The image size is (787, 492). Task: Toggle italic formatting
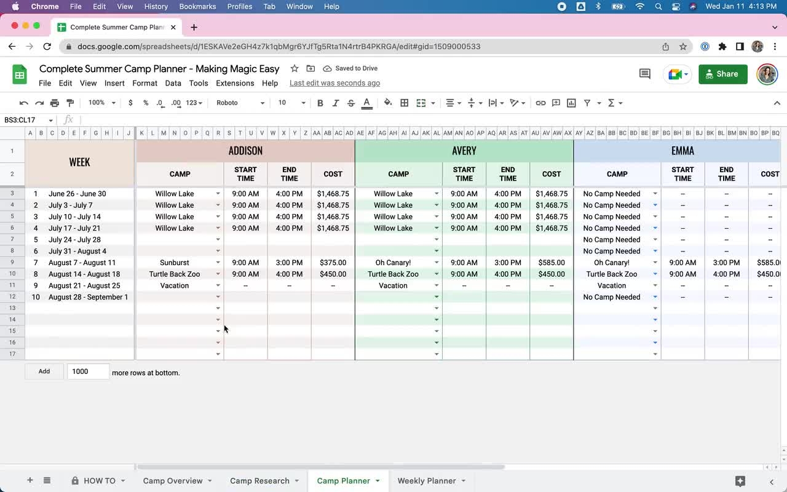coord(336,103)
